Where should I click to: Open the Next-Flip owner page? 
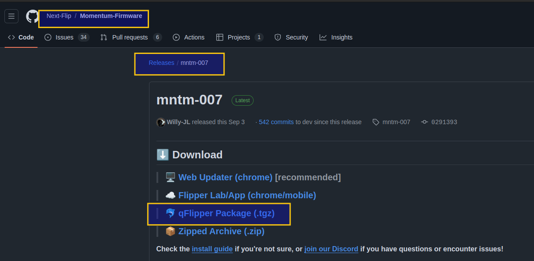(59, 16)
